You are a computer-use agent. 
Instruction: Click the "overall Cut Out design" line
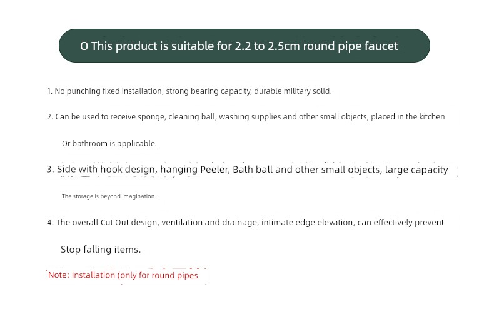pyautogui.click(x=245, y=223)
